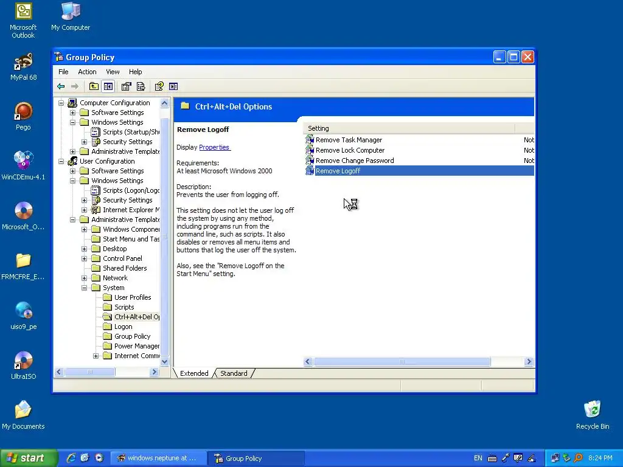The height and width of the screenshot is (467, 623).
Task: Expand Software Settings under Computer Configuration
Action: 73,112
